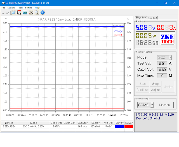Image resolution: width=179 pixels, height=147 pixels.
Task: Select the EBD-USB+ device cell
Action: [9, 127]
